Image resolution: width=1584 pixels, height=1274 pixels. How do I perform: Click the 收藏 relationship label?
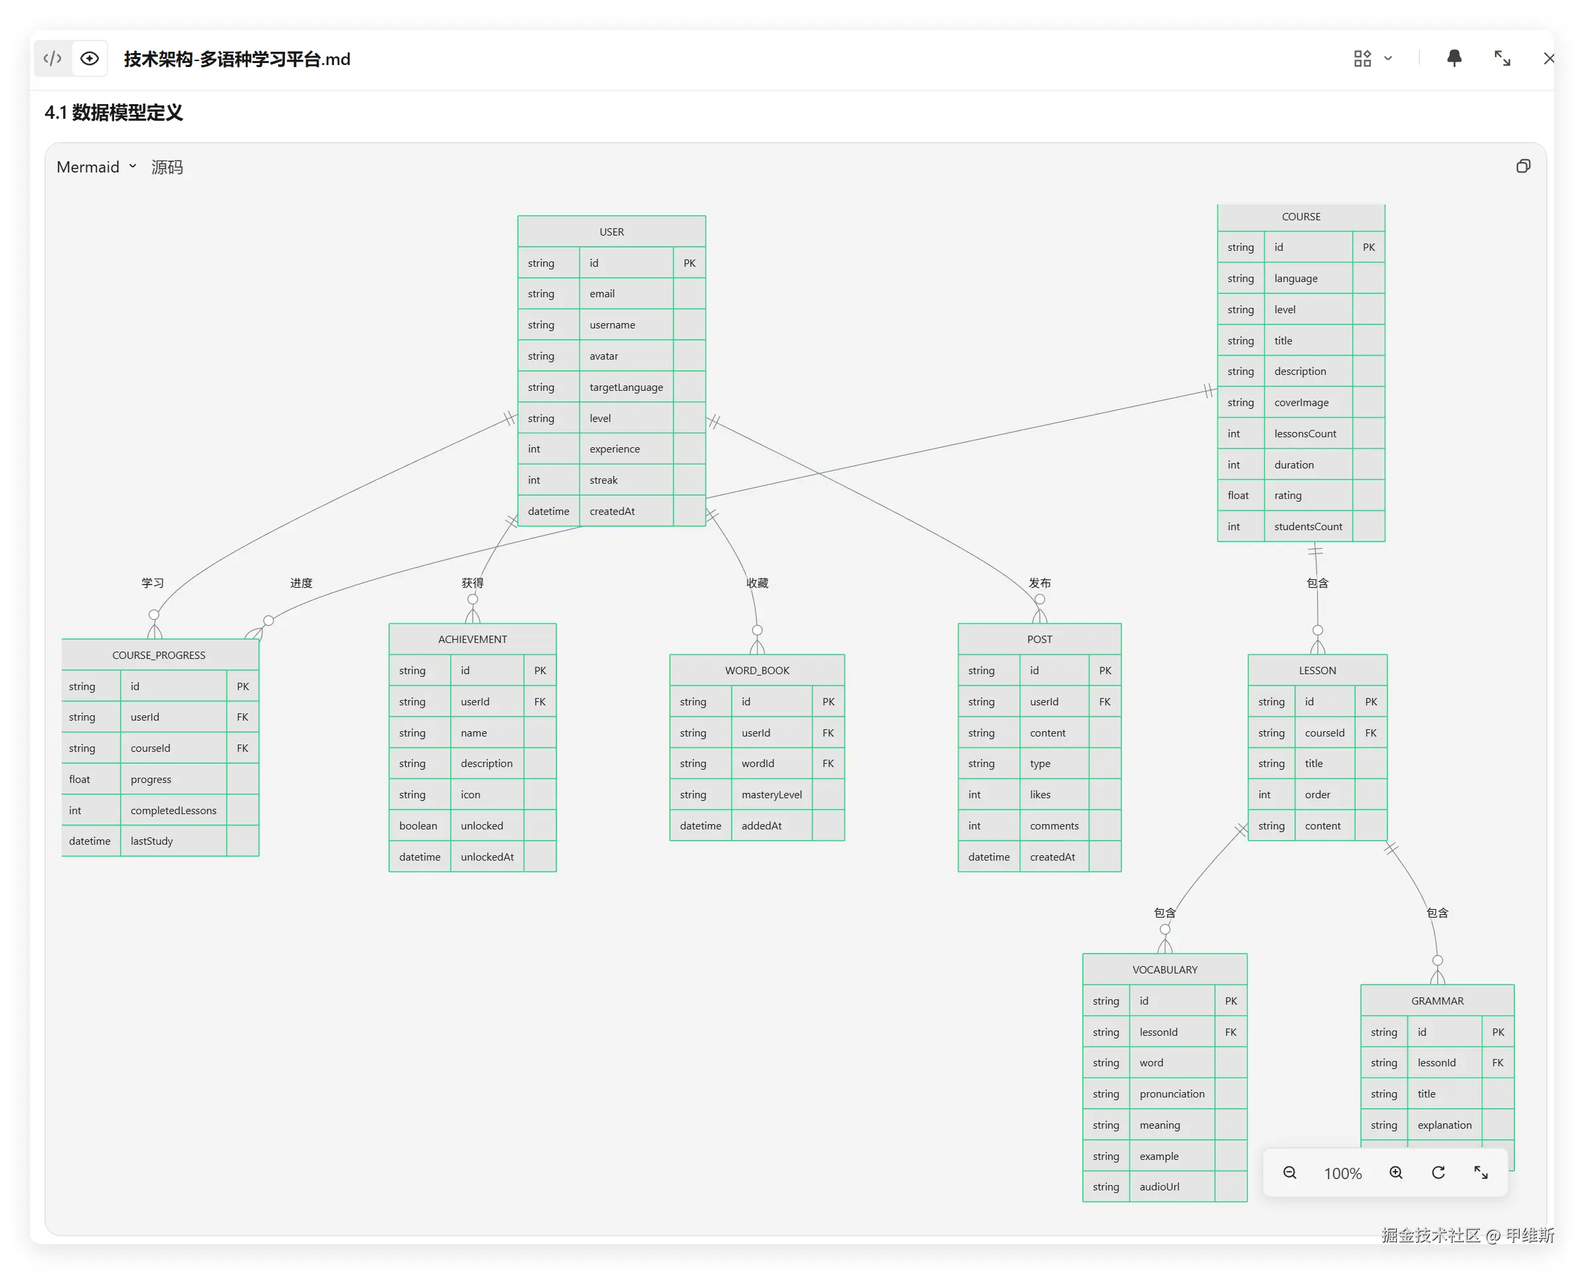pyautogui.click(x=757, y=583)
